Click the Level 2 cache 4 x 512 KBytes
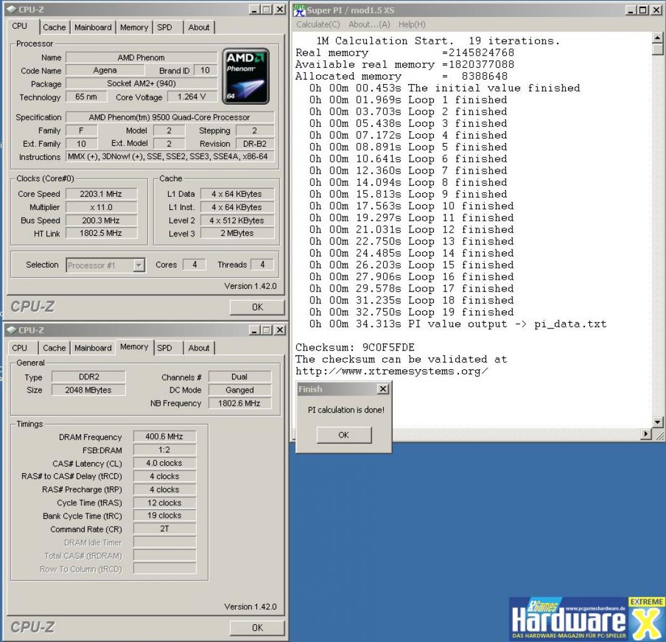 click(237, 220)
